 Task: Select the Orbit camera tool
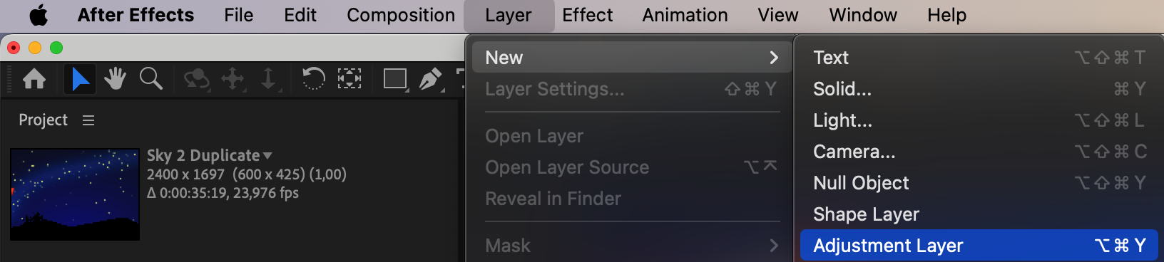pyautogui.click(x=196, y=78)
